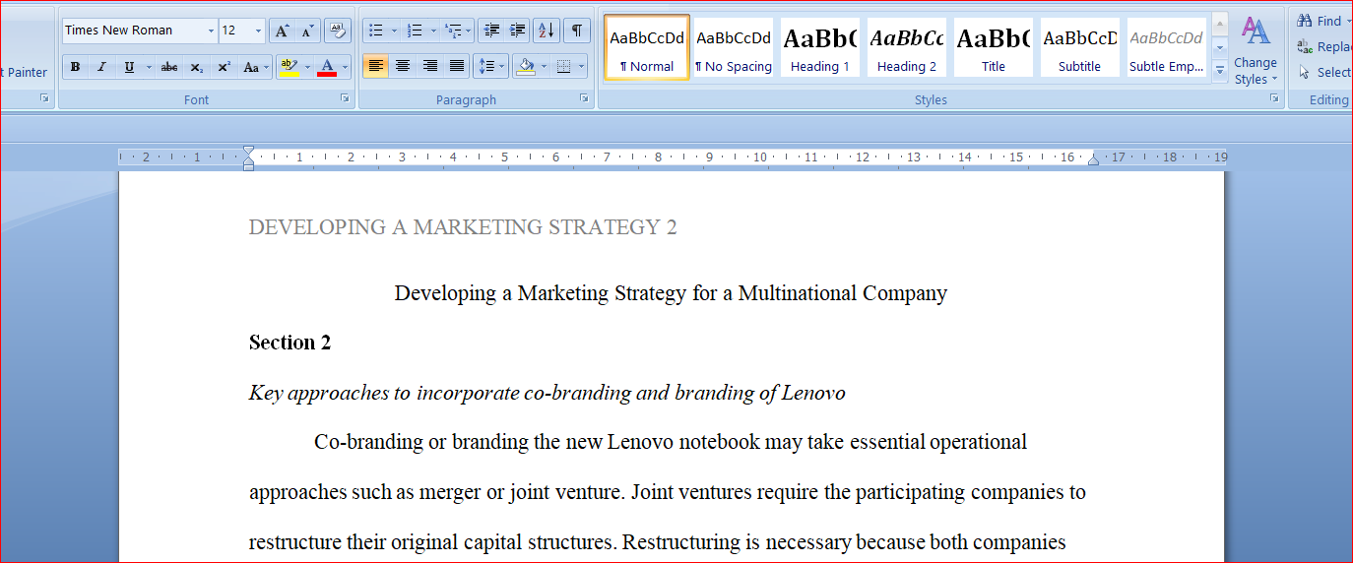Apply multilevel list
This screenshot has width=1353, height=563.
pyautogui.click(x=453, y=31)
